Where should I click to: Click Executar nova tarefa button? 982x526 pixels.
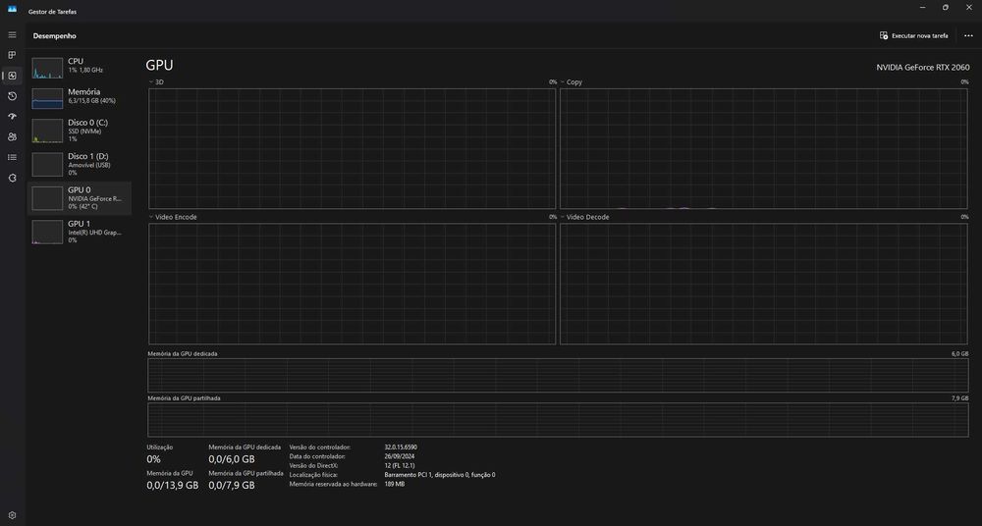[913, 35]
